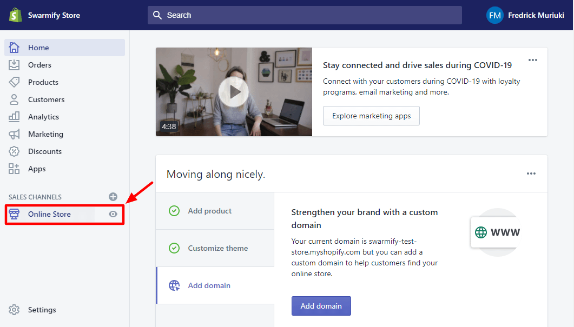Add a sales channel with plus icon
Image resolution: width=574 pixels, height=327 pixels.
click(113, 197)
